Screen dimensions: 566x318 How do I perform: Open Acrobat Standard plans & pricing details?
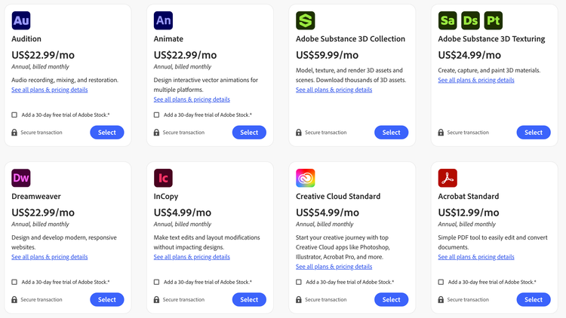(x=476, y=257)
